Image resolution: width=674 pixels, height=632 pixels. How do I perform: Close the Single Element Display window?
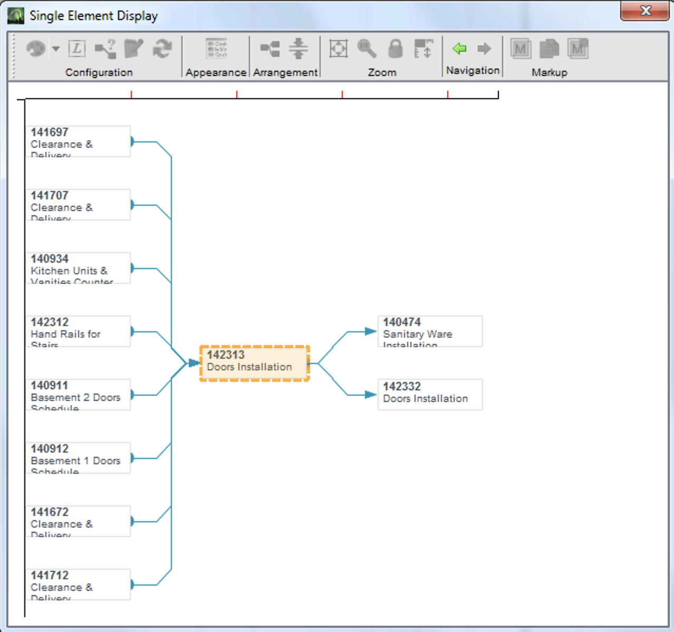pyautogui.click(x=645, y=11)
